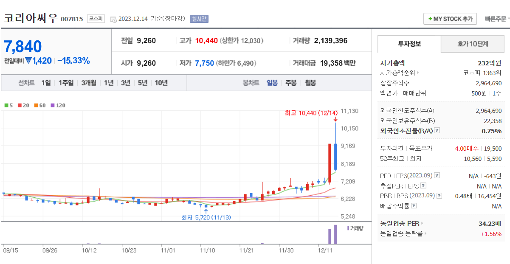Click the 저가 value 7,750
Screen dimensions: 510x264
205,63
